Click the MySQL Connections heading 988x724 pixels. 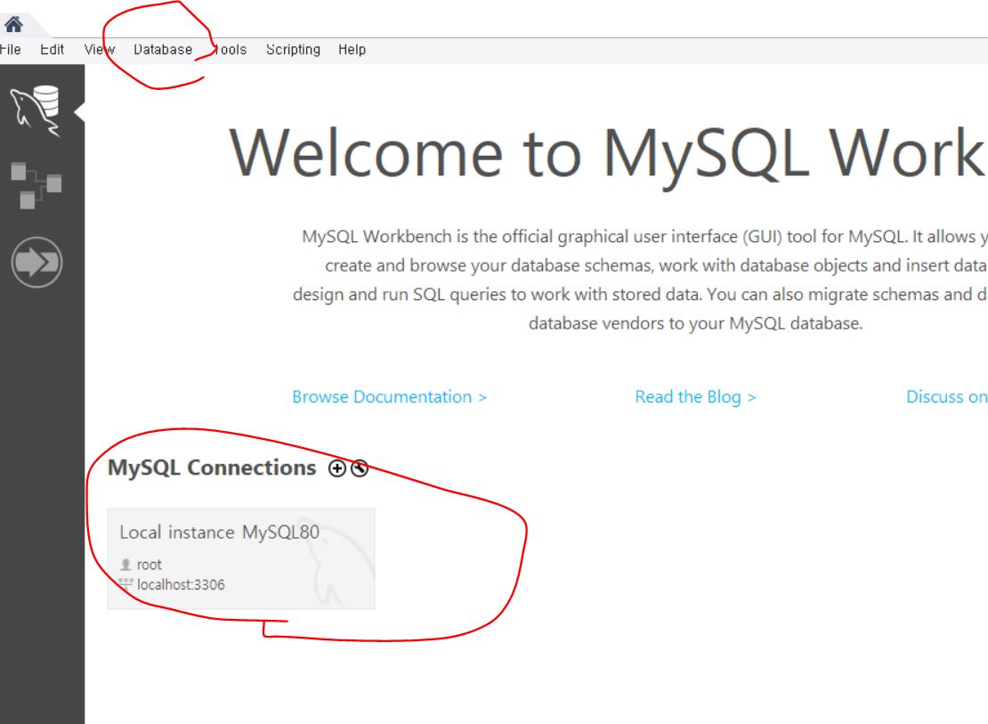pos(212,468)
